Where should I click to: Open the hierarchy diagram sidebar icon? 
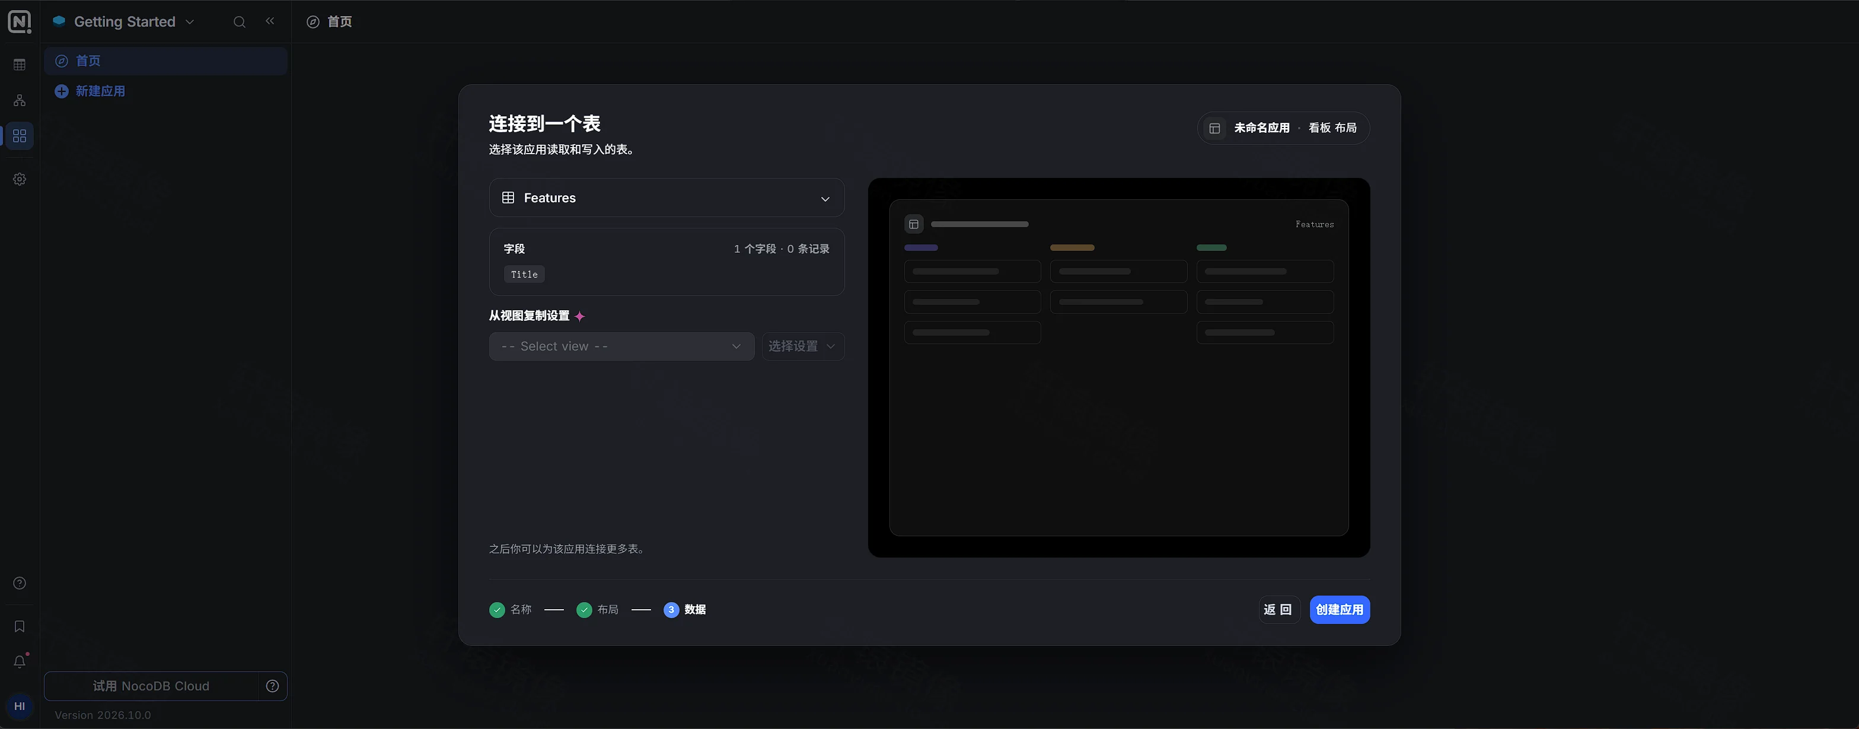(x=20, y=100)
